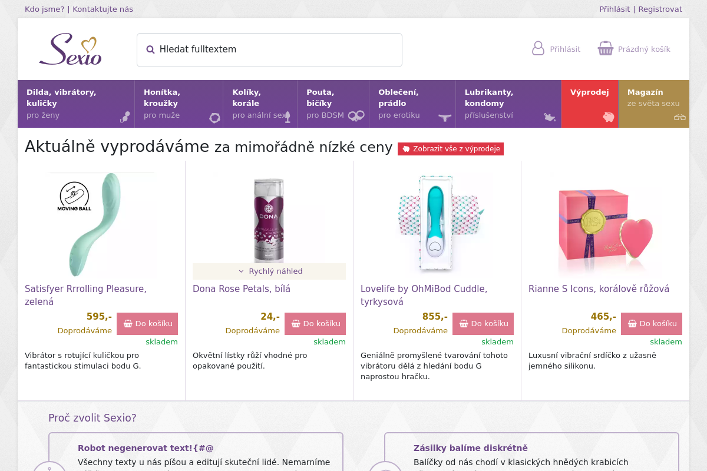Click the magnifier search icon

tap(150, 49)
